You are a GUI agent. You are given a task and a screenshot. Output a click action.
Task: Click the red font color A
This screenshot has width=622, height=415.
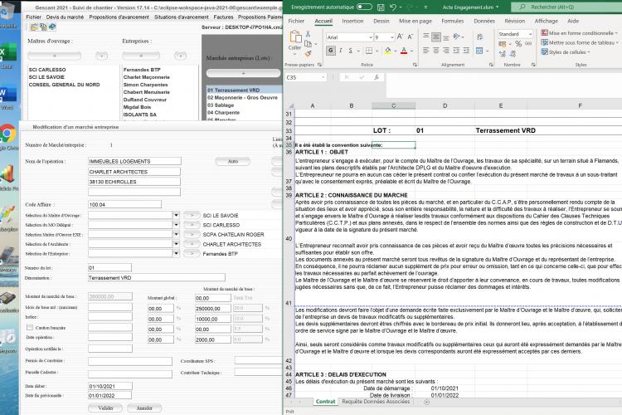coord(404,51)
